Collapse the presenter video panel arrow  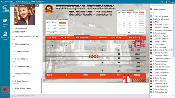(x=37, y=5)
